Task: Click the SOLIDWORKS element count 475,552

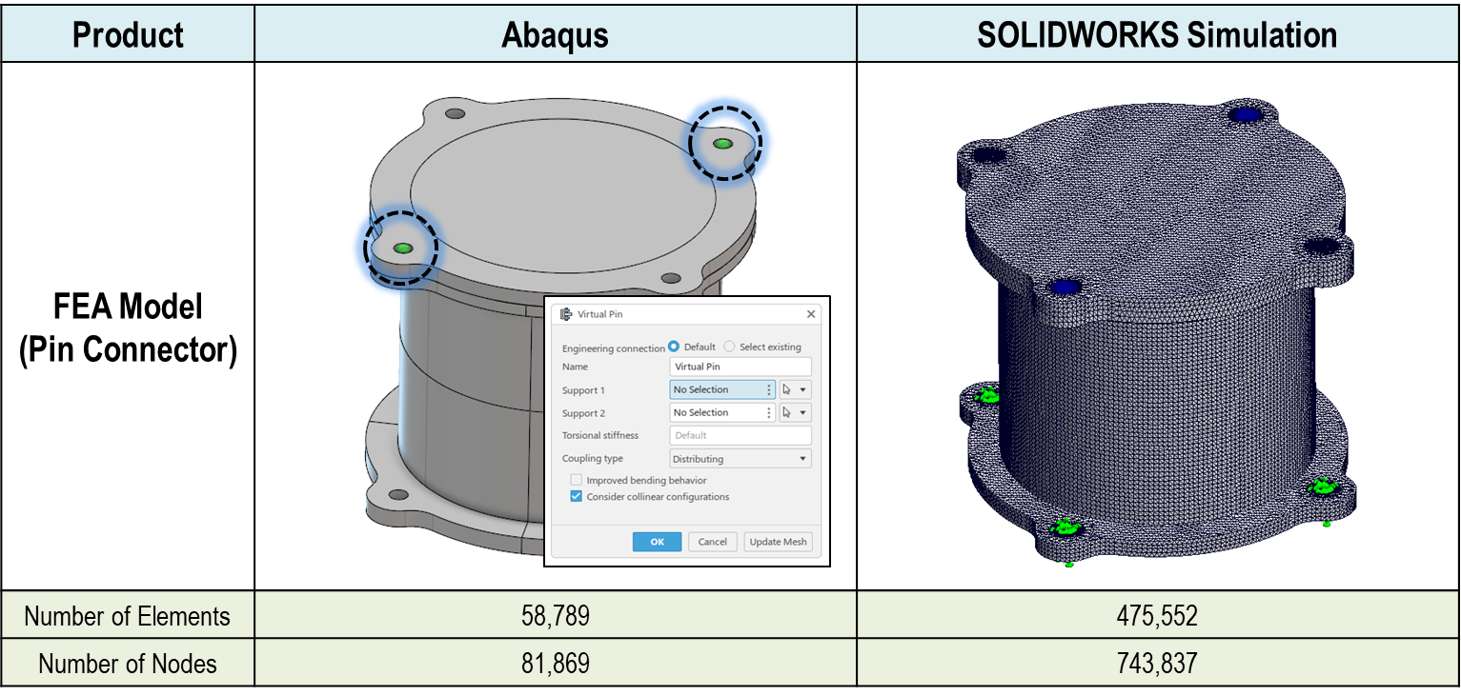Action: point(1157,616)
